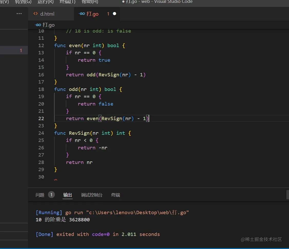289x249 pixels.
Task: Click the "return false" statement
Action: (95, 104)
